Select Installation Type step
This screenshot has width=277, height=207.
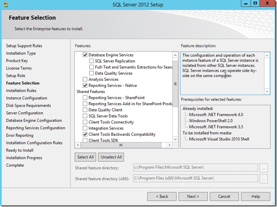point(21,53)
